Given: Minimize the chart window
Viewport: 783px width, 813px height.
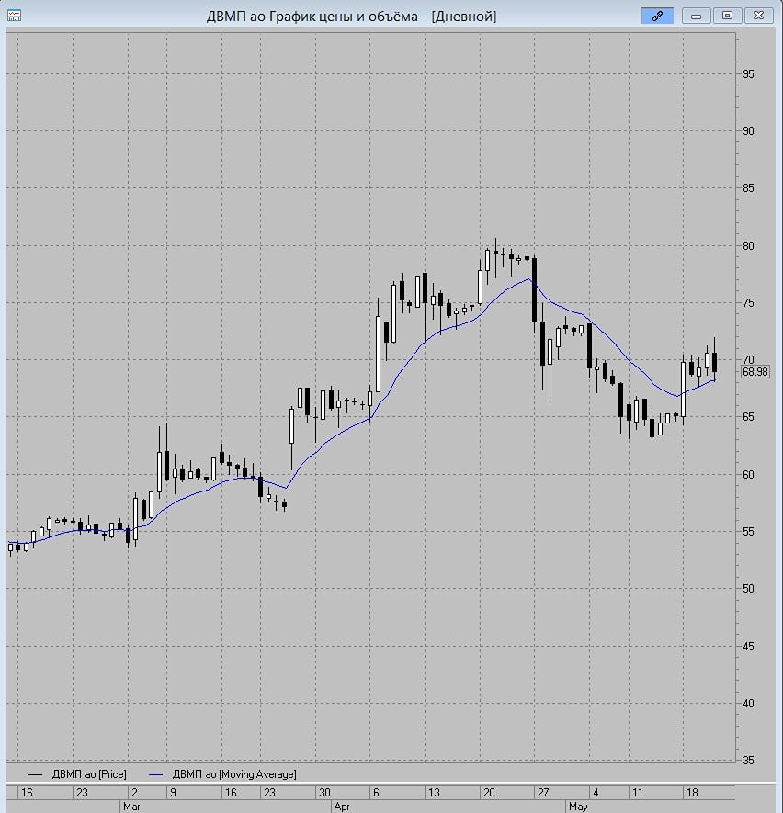Looking at the screenshot, I should (x=696, y=16).
